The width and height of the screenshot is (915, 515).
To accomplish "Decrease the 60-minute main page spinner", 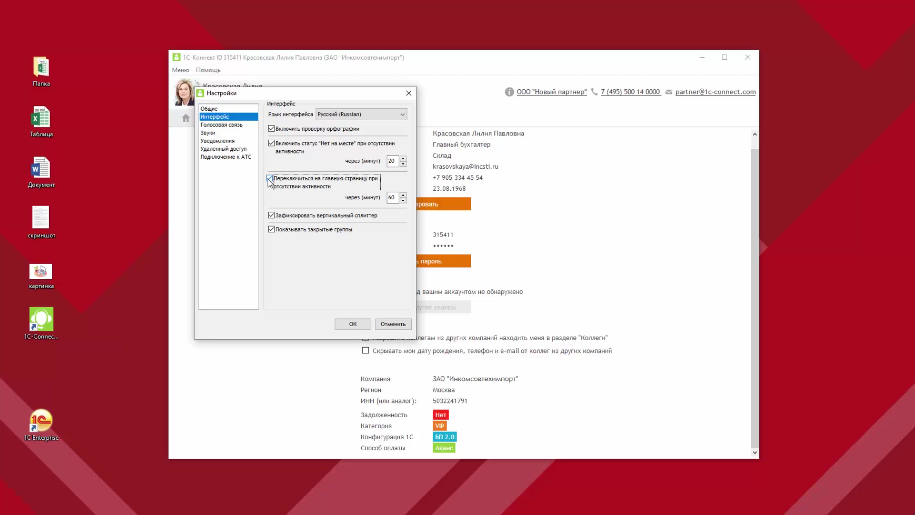I will pos(403,200).
